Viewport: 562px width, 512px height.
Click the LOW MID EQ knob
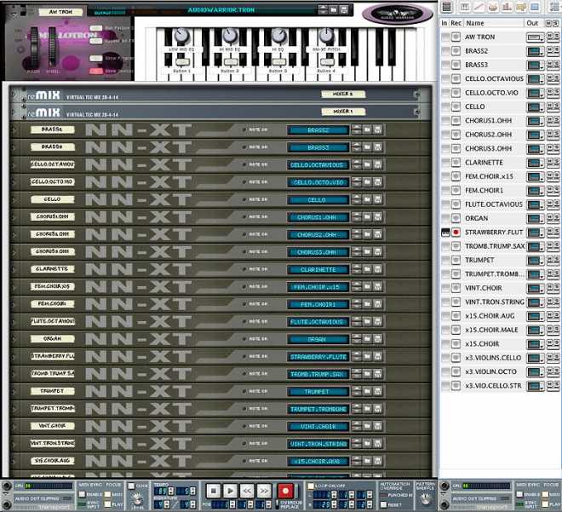(181, 36)
